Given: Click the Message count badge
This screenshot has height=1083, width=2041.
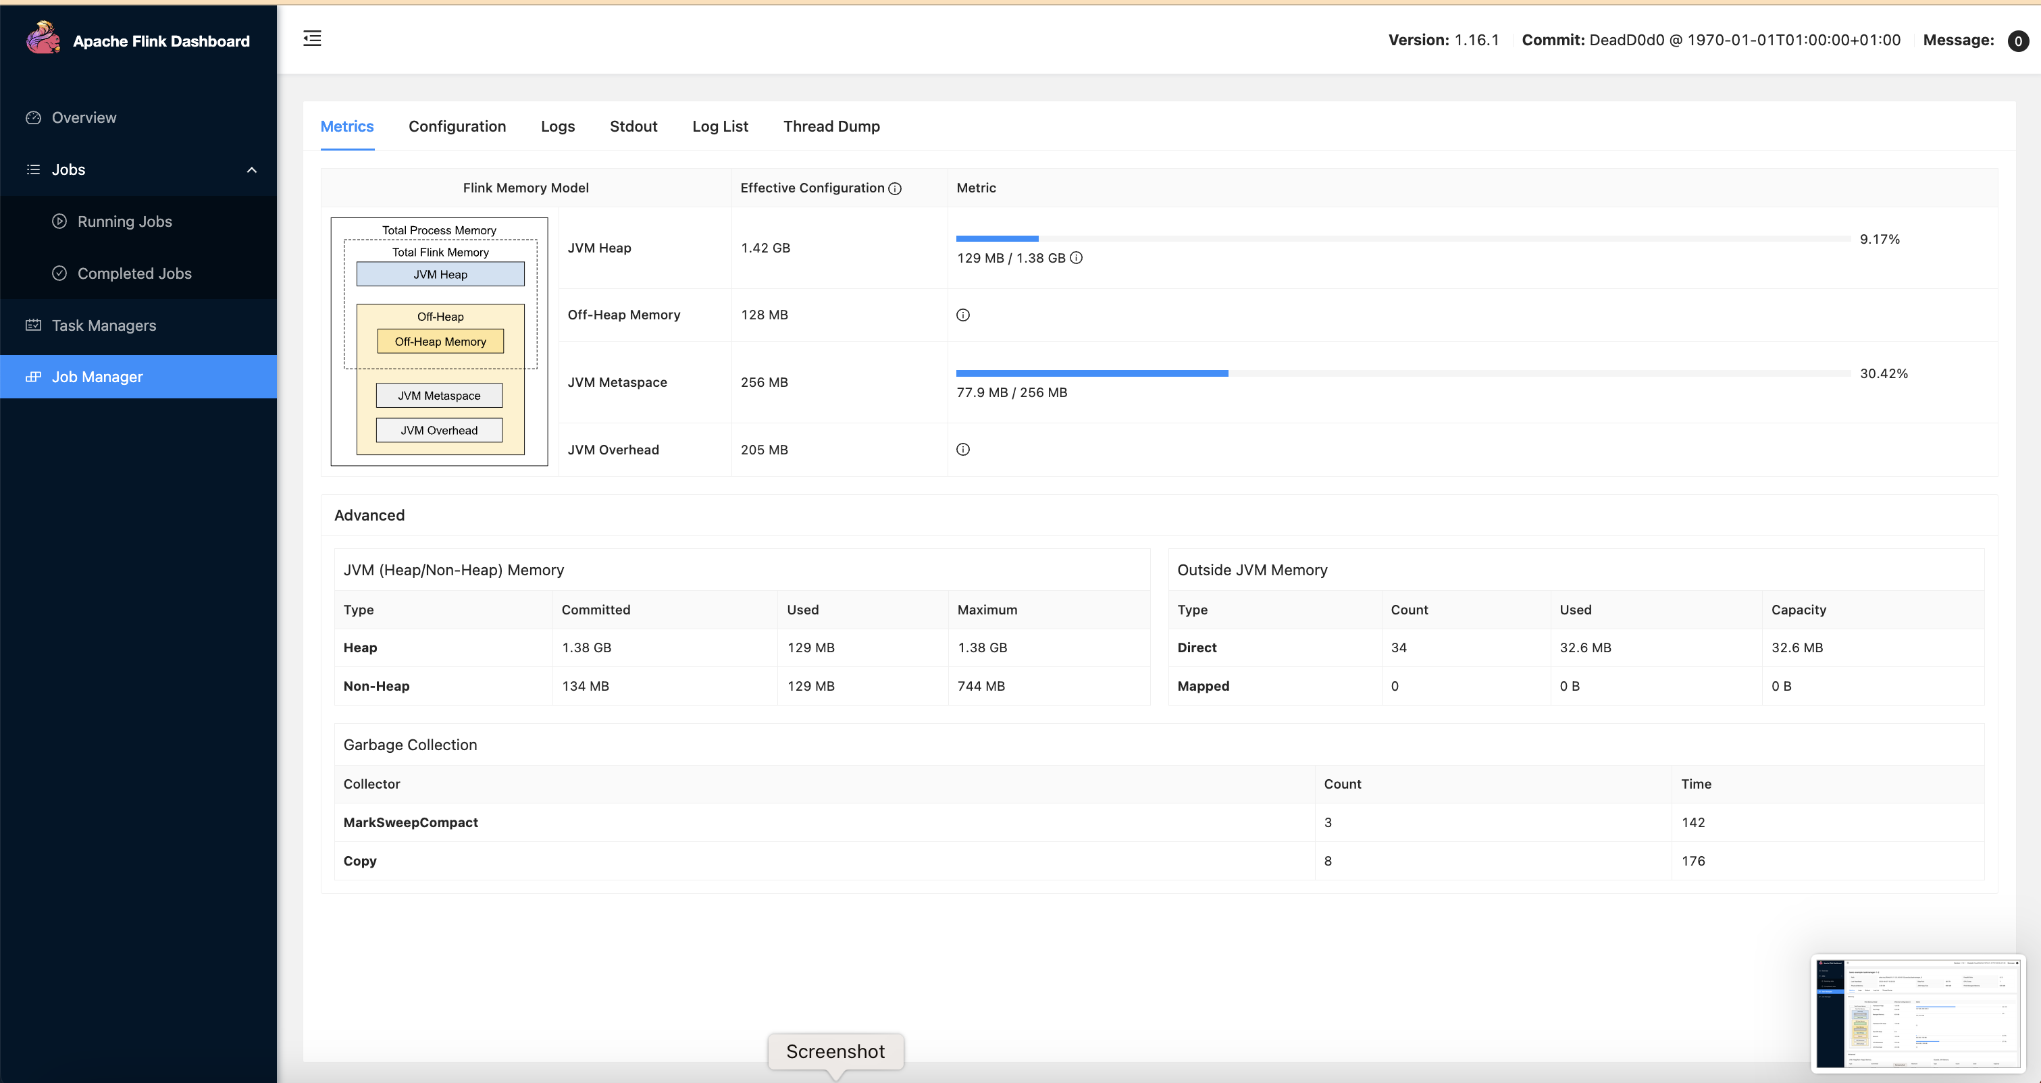Looking at the screenshot, I should pos(2018,41).
